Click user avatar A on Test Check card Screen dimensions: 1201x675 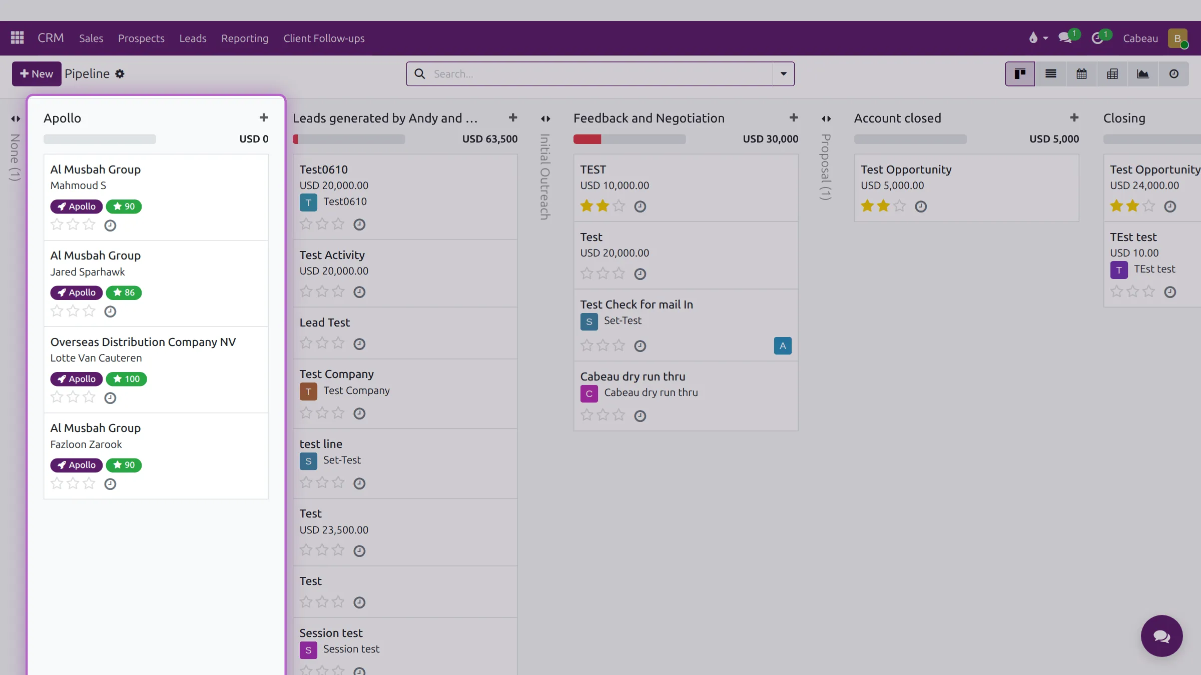click(x=783, y=345)
